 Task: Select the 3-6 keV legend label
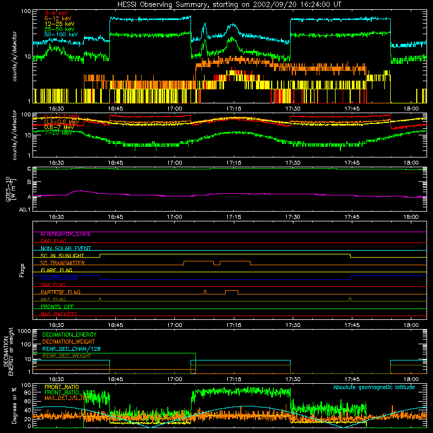click(x=56, y=13)
